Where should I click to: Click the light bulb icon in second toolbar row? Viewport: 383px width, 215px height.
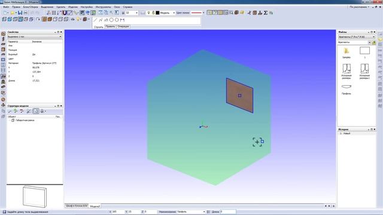pos(78,19)
